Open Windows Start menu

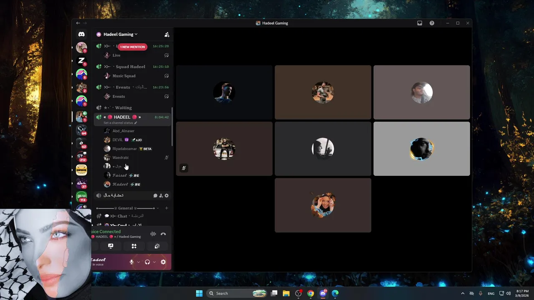tap(199, 293)
